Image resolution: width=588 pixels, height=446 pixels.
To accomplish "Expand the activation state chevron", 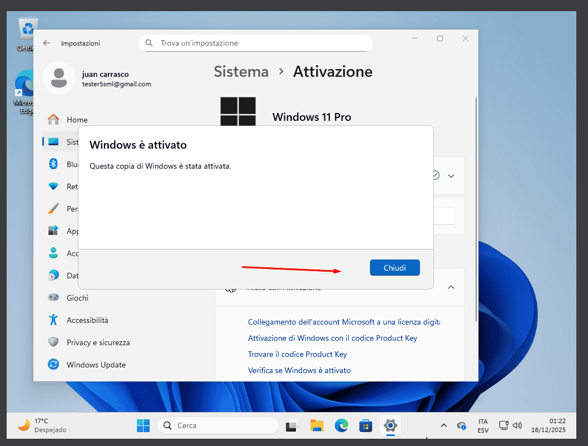I will click(452, 175).
